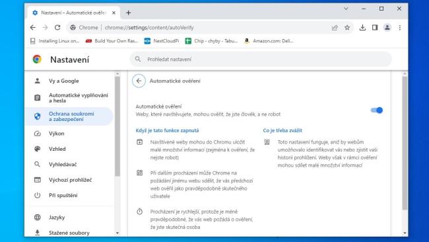Click the stopwatch icon beside Procházení je rychlejší
The image size is (429, 242).
pos(139,212)
